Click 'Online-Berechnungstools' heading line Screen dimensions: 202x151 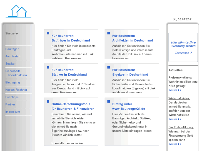[71, 104]
